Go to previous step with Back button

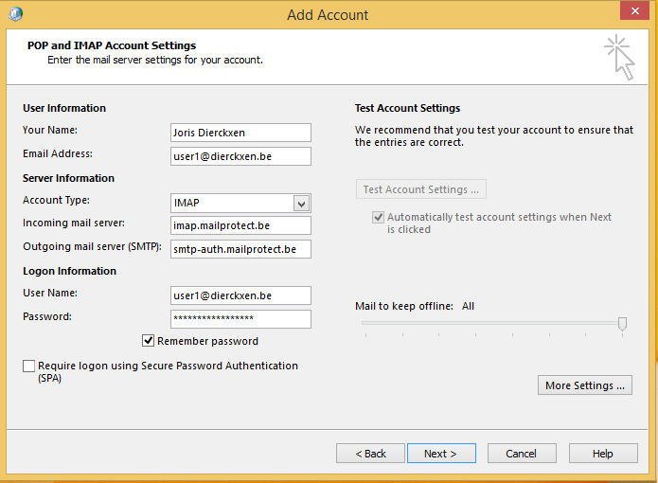(370, 454)
